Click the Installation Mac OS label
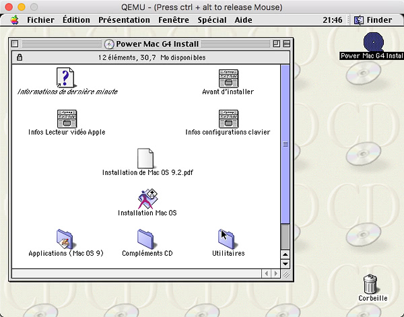The height and width of the screenshot is (317, 404). click(147, 213)
